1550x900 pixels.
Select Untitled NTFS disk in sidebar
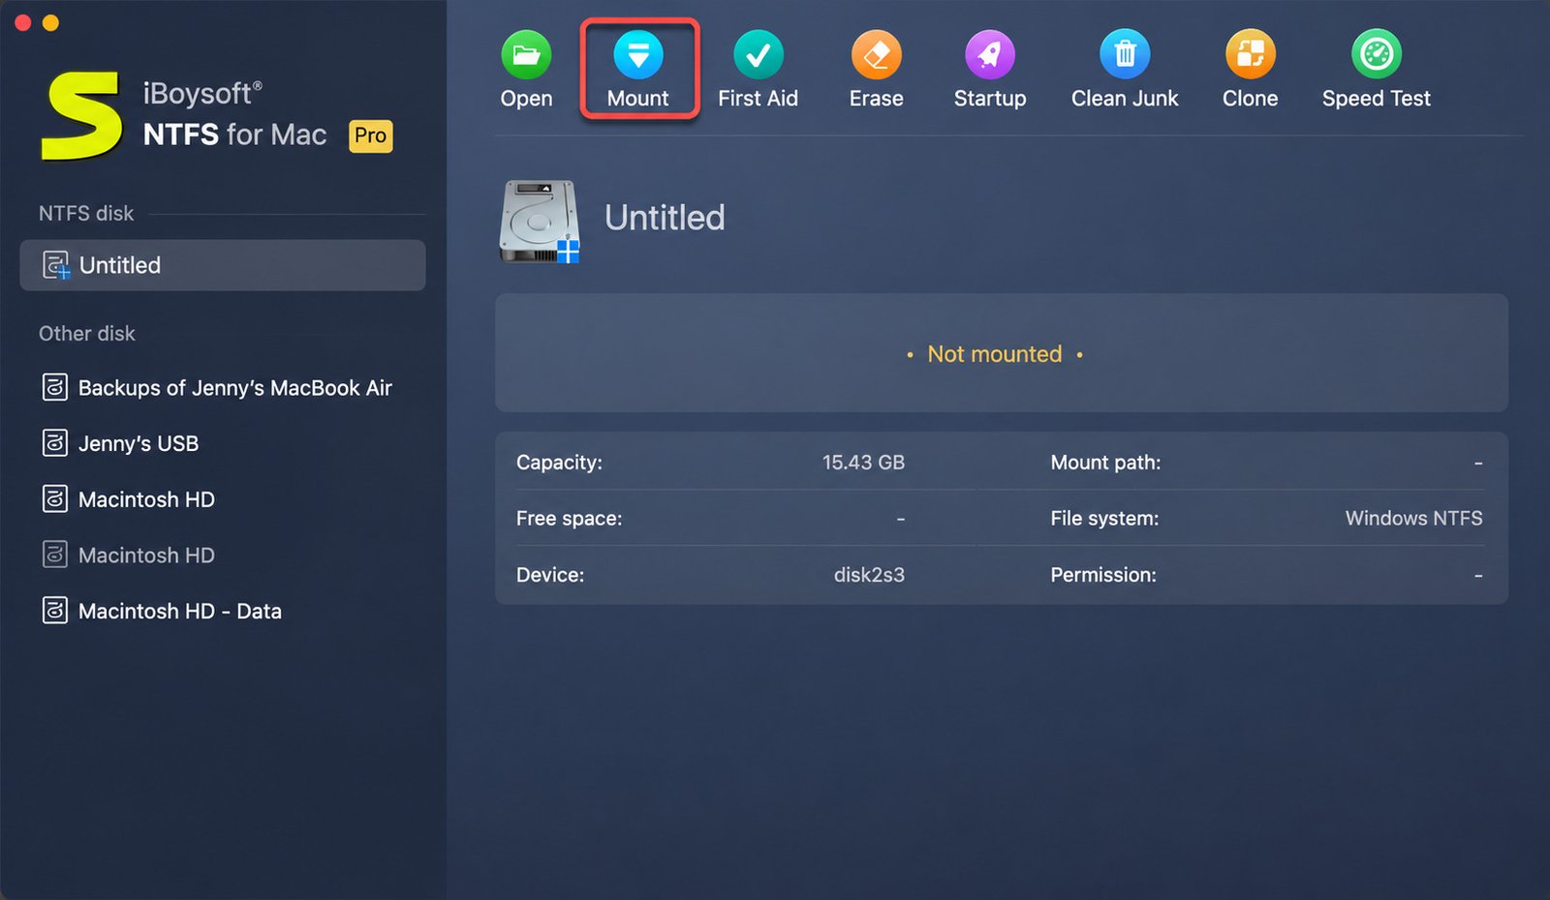tap(223, 265)
